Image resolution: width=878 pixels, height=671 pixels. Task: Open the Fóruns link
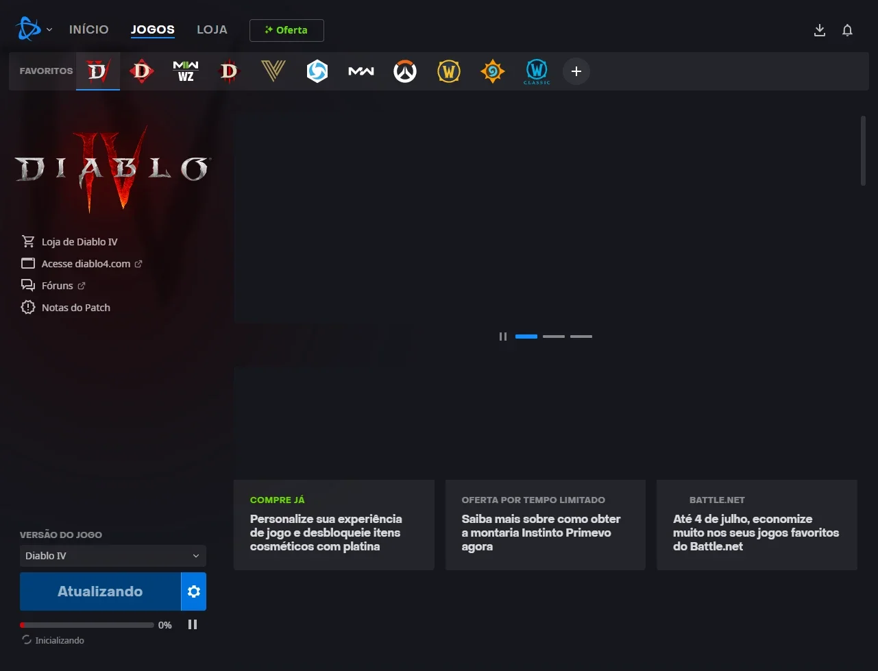point(58,286)
